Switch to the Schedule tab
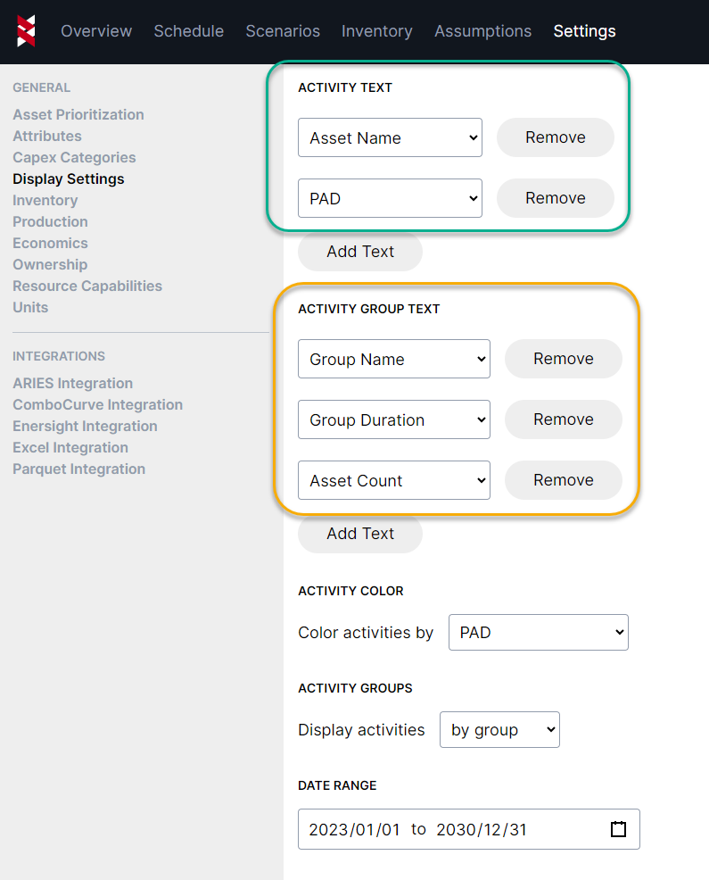The image size is (709, 880). pyautogui.click(x=188, y=31)
